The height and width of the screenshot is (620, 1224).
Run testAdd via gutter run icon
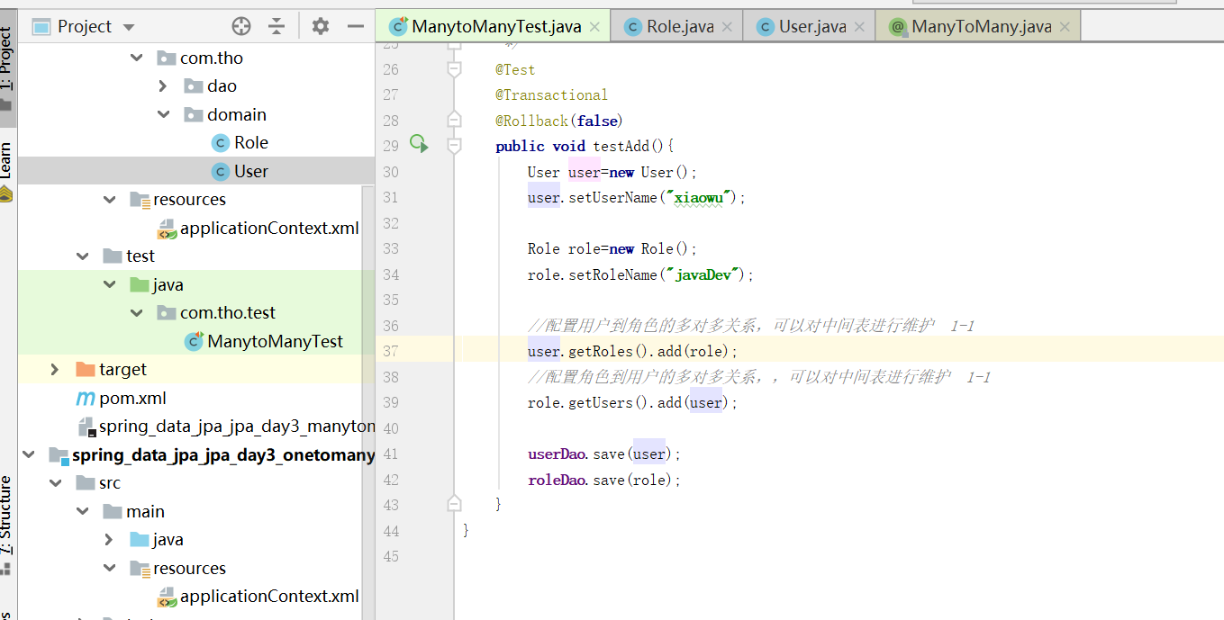coord(419,143)
